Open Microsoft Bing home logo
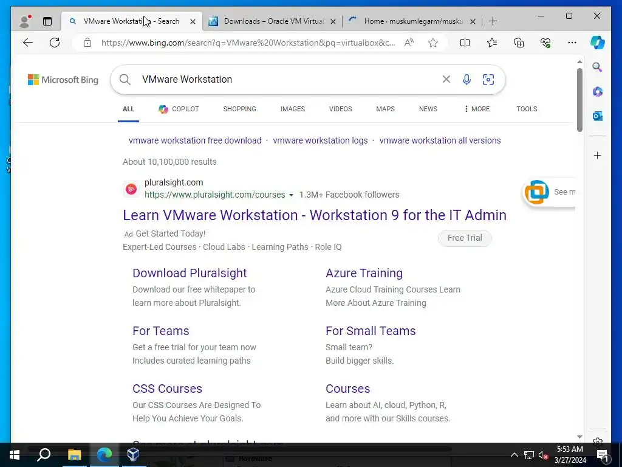Image resolution: width=622 pixels, height=467 pixels. 63,80
